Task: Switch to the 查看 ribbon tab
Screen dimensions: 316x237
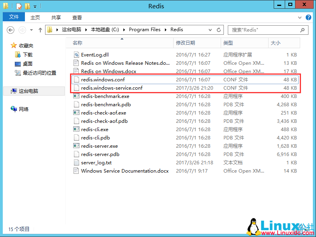Action: pos(77,17)
